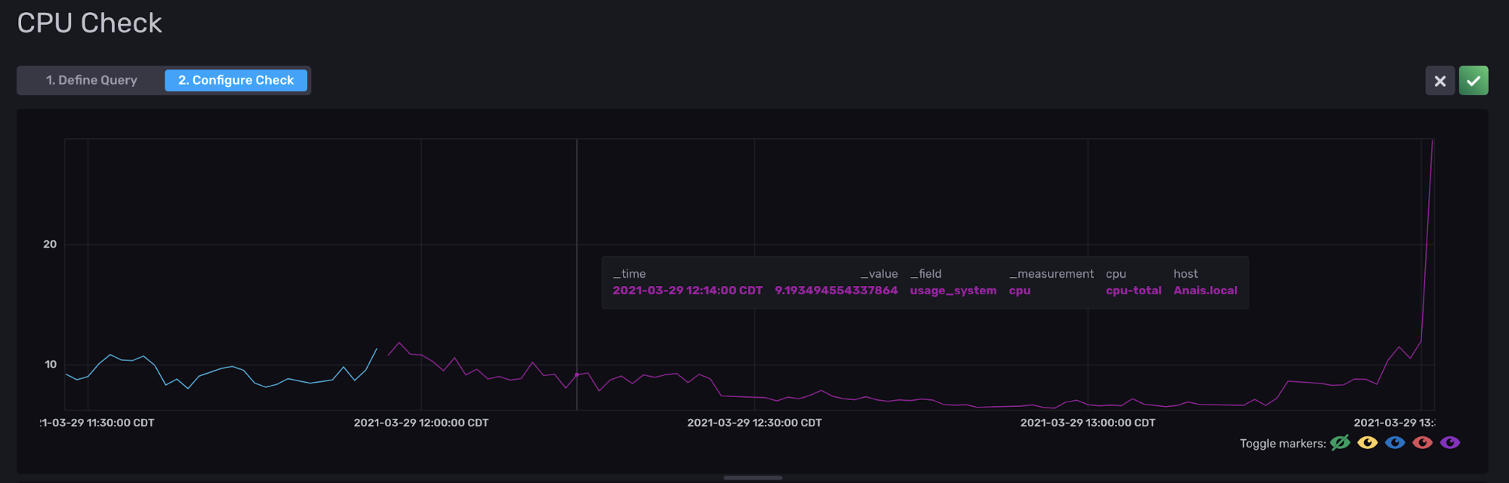1509x483 pixels.
Task: Click the 13:00:00 CDT x-axis label
Action: (1087, 423)
